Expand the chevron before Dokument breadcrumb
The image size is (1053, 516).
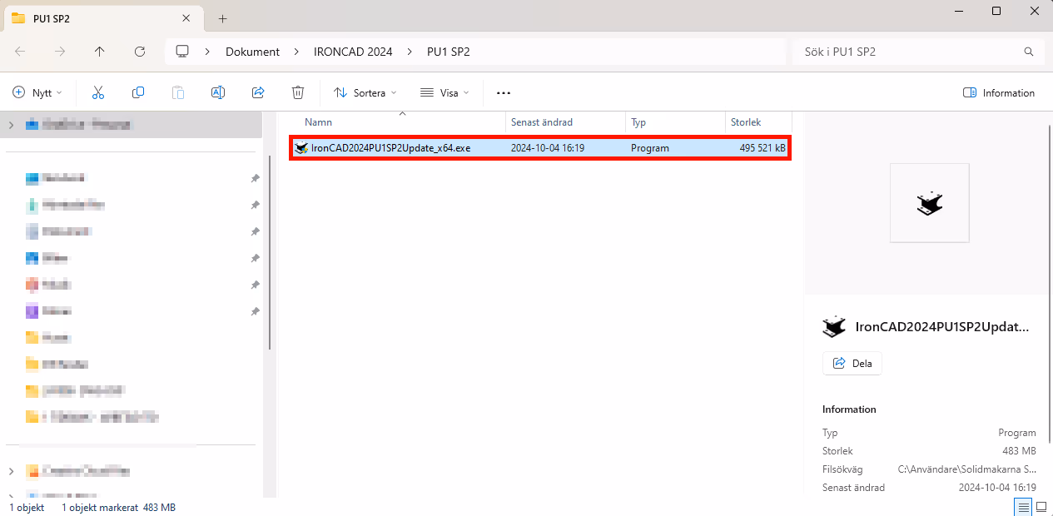208,52
